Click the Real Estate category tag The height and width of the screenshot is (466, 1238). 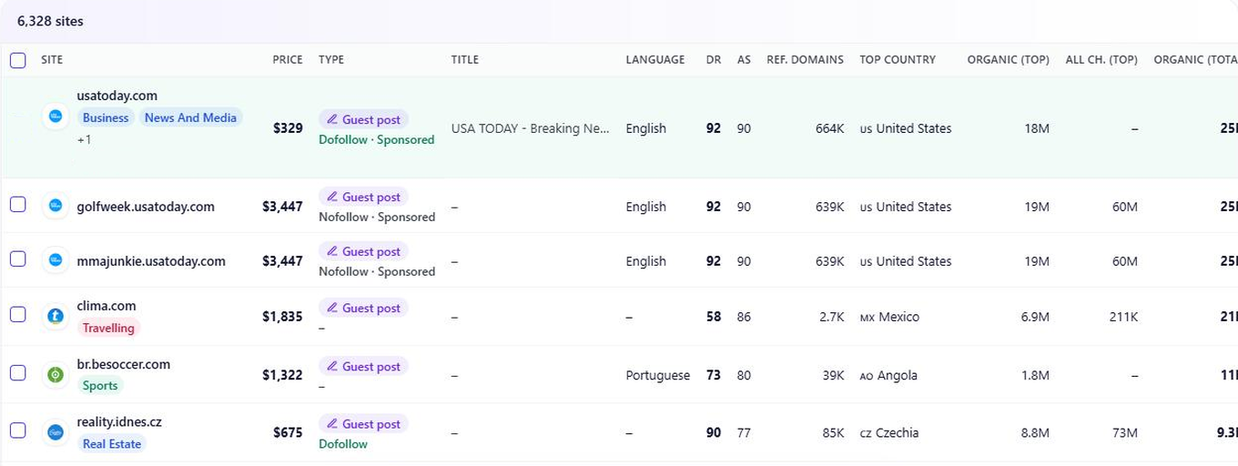pos(112,443)
